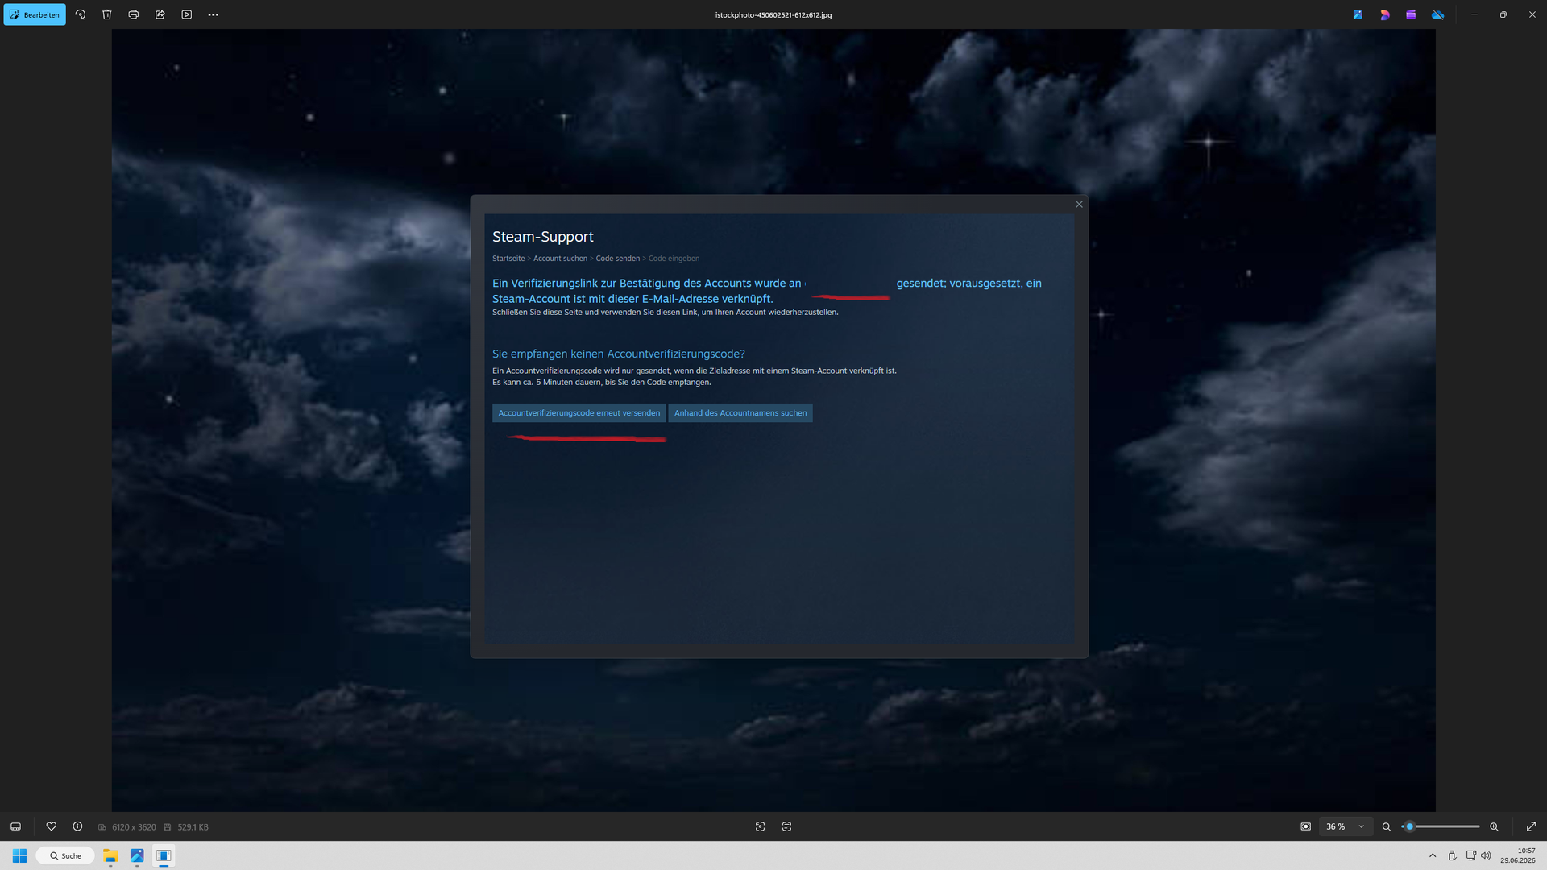Launch Microsoft Designer from the title bar
Viewport: 1547px width, 870px height.
pos(1384,14)
